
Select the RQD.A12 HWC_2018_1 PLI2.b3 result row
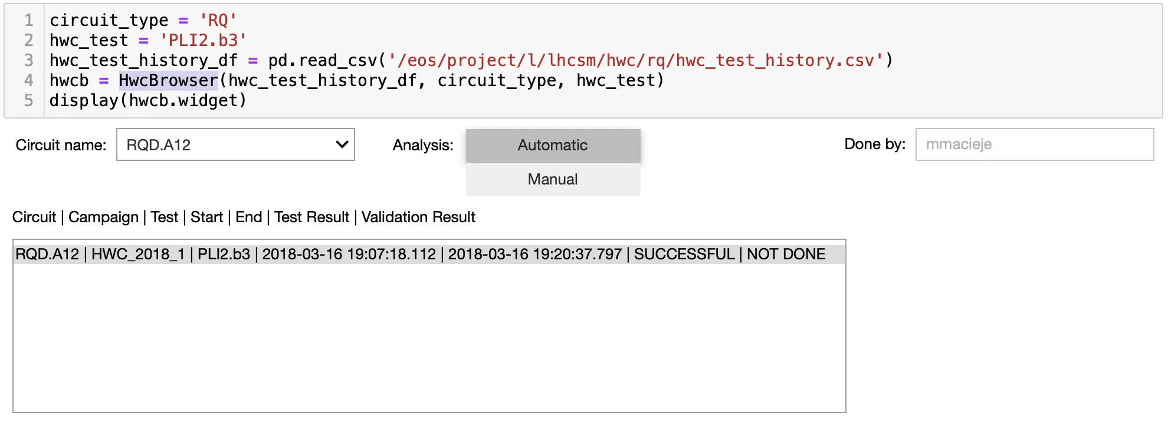[429, 254]
